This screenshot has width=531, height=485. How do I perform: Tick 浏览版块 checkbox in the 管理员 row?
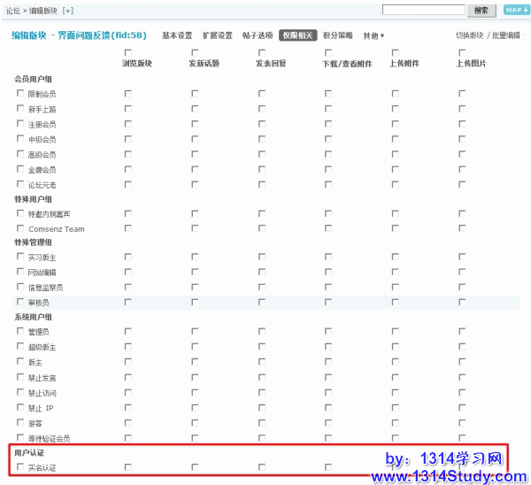(x=128, y=331)
